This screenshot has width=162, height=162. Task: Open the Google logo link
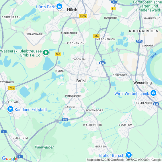click(x=10, y=159)
